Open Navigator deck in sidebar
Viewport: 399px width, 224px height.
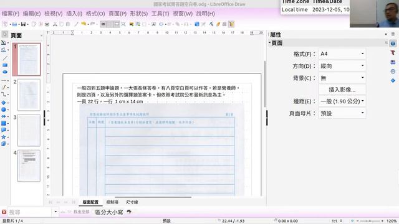[x=393, y=72]
